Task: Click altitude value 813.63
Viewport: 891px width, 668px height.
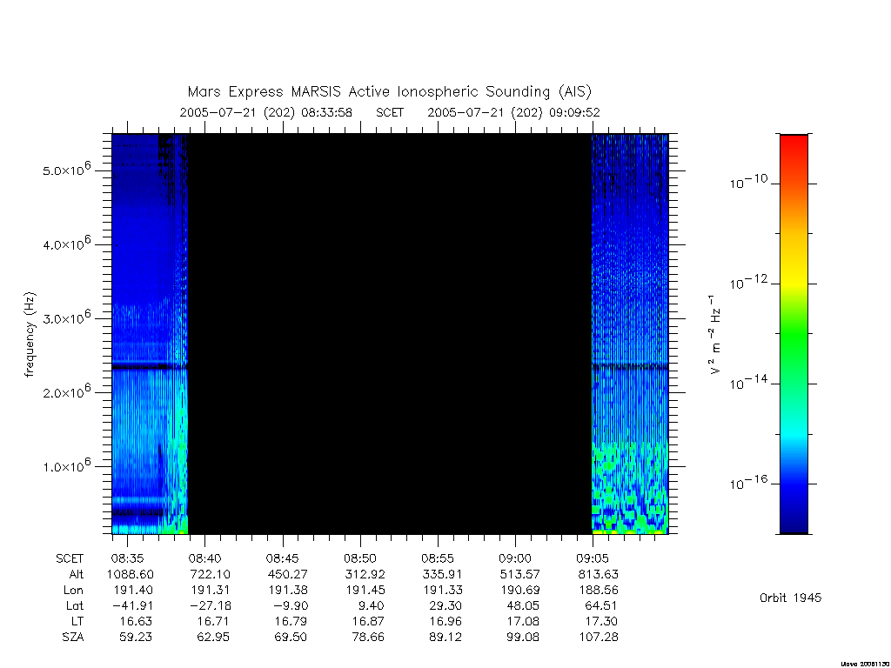Action: (x=598, y=574)
